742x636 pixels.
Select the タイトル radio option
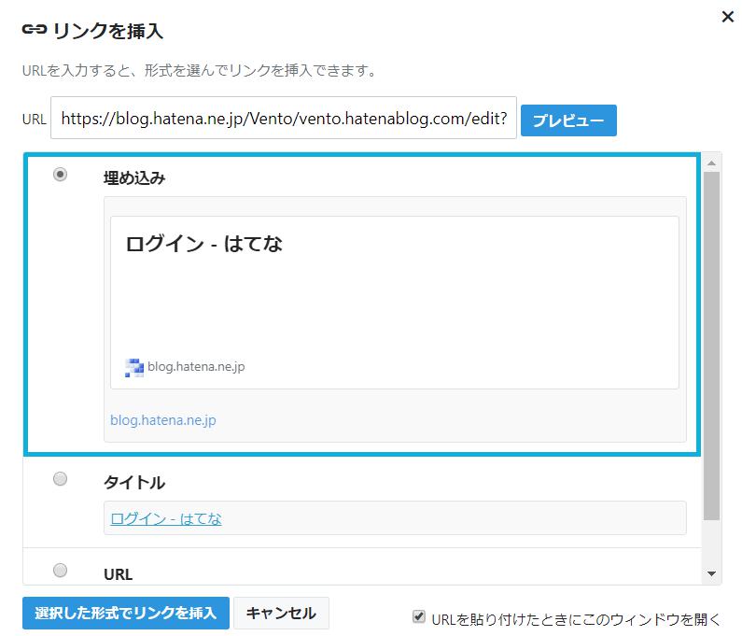60,479
